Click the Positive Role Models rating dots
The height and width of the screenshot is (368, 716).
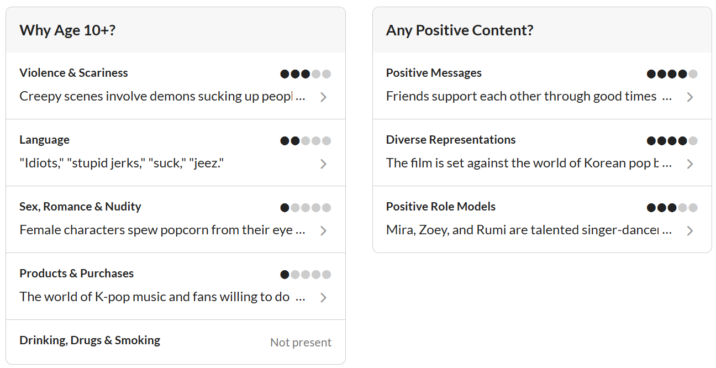coord(672,208)
